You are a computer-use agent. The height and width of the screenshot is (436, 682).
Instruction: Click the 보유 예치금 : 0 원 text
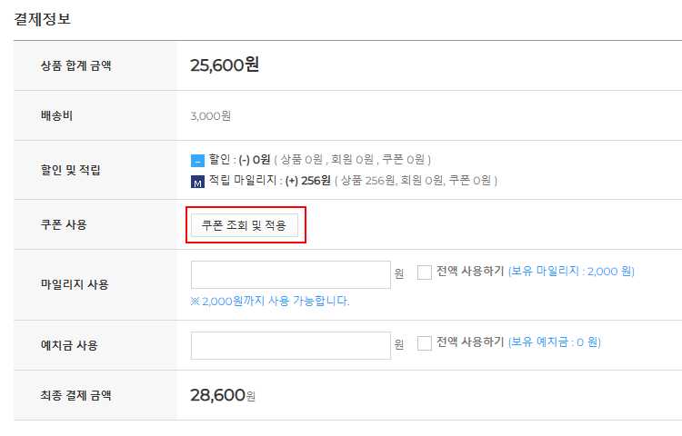[555, 342]
